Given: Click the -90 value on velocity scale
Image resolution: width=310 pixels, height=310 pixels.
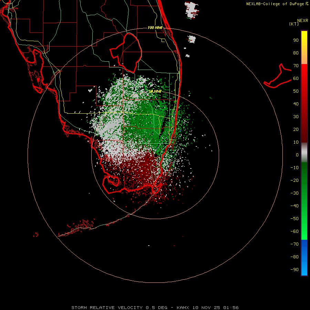Looking at the screenshot, I should tap(294, 270).
